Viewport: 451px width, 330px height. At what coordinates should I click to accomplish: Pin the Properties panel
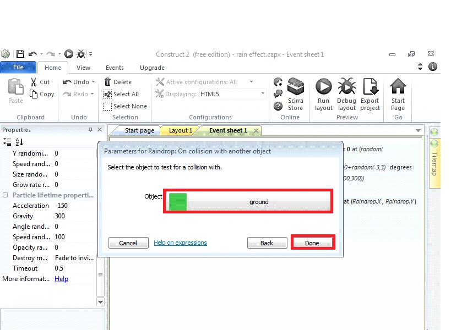coord(91,130)
